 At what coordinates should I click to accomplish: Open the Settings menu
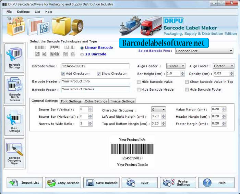(x=23, y=12)
